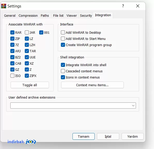Focus the user defined archive extensions field
Image resolution: width=154 pixels, height=149 pixels.
pyautogui.click(x=73, y=106)
